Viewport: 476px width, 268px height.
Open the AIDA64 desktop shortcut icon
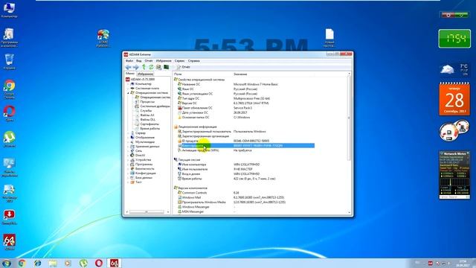tap(10, 241)
